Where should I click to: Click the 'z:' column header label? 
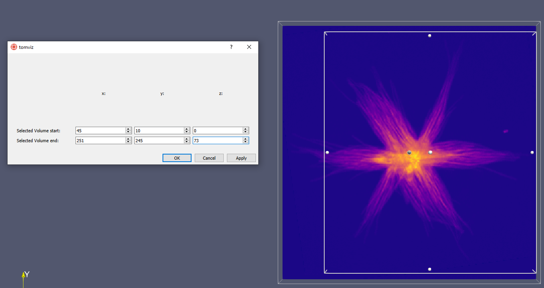pos(221,94)
